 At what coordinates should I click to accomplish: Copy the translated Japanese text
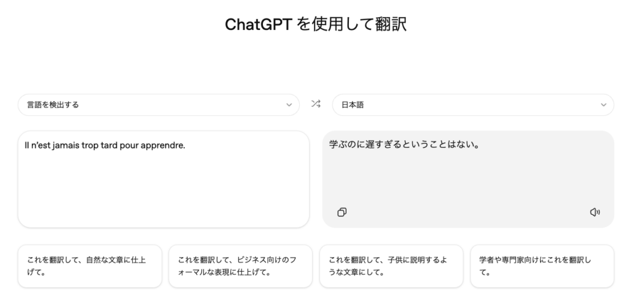click(342, 212)
